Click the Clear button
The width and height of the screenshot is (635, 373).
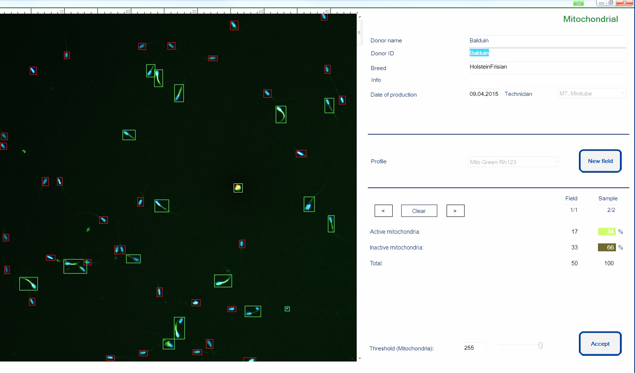419,211
